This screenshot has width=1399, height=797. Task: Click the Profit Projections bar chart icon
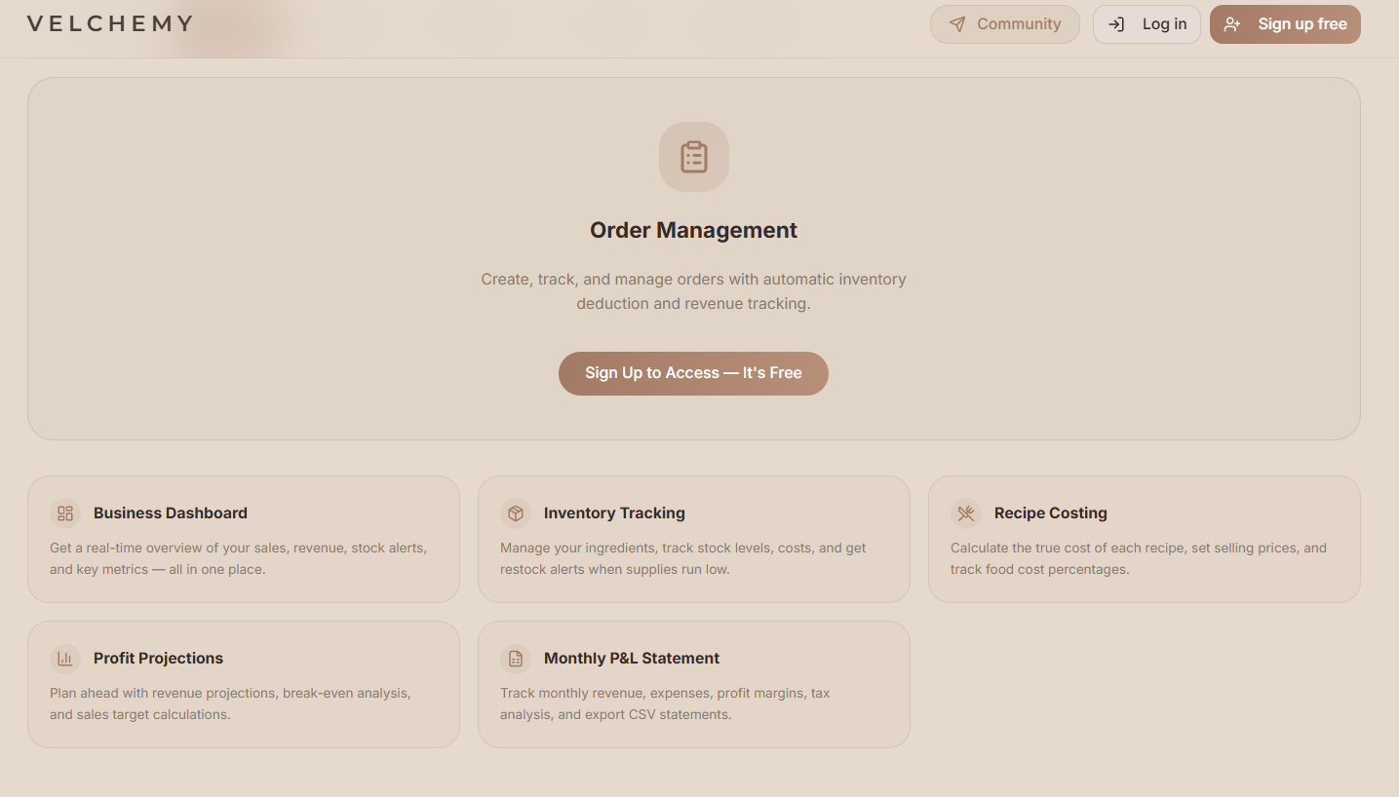[x=65, y=659]
